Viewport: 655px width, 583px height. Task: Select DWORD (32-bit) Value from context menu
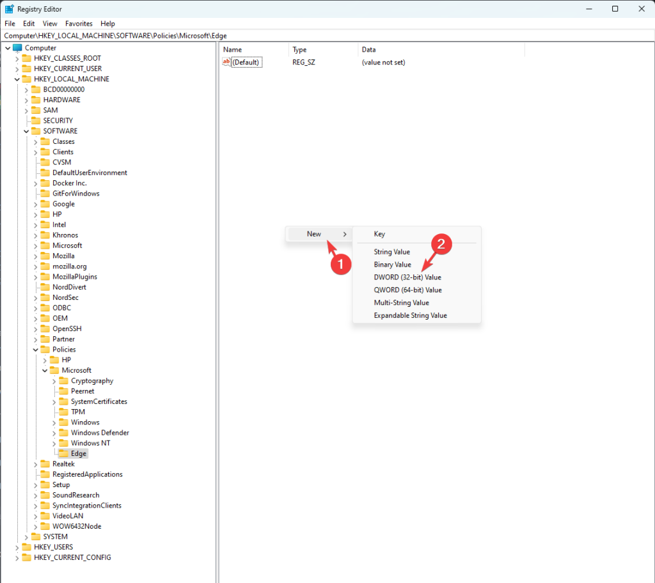coord(408,277)
